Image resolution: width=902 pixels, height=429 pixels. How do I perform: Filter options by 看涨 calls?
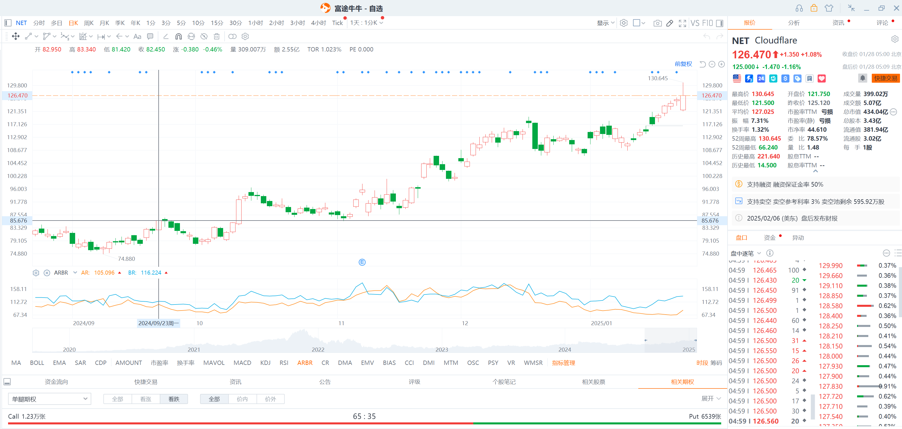[x=146, y=399]
